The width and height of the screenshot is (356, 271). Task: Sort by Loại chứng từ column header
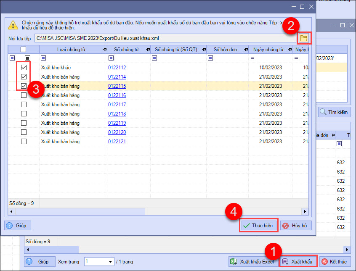click(71, 50)
